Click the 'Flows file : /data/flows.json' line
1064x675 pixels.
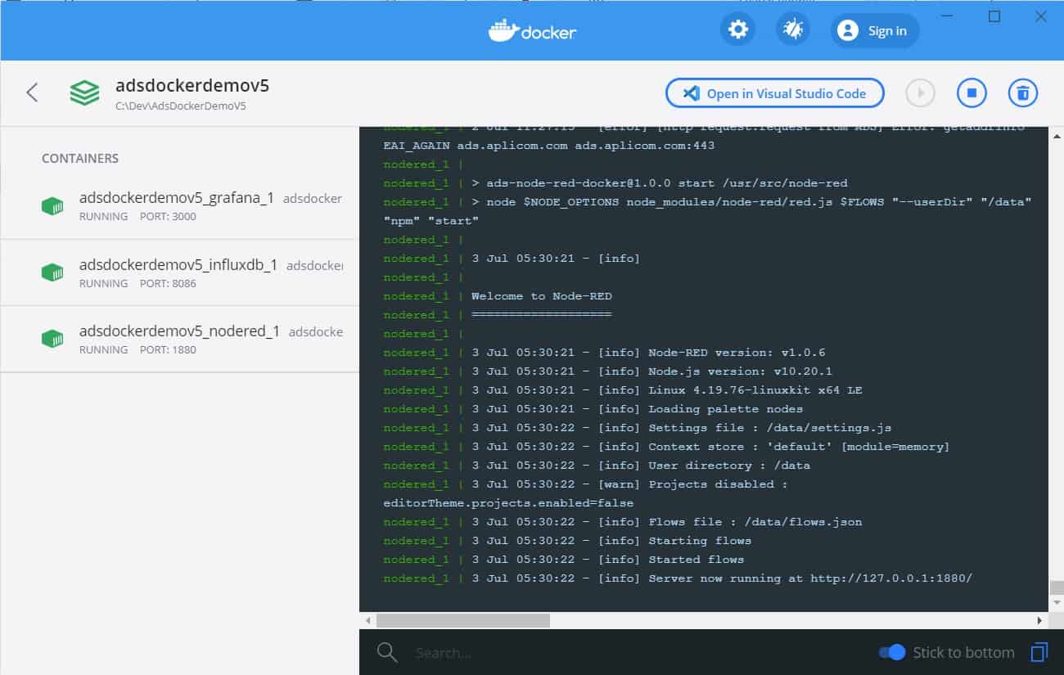pyautogui.click(x=623, y=522)
